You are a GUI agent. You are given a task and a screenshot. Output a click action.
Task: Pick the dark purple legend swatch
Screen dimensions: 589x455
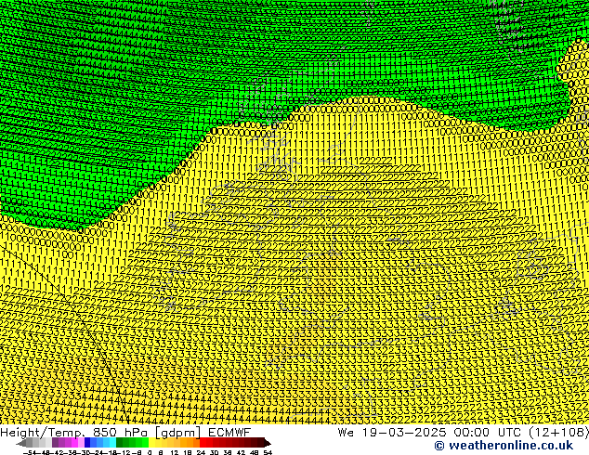55,442
